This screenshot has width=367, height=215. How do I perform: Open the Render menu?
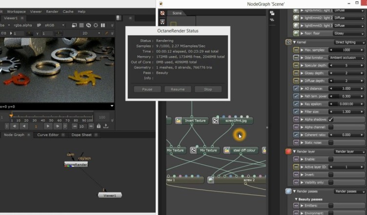click(52, 12)
